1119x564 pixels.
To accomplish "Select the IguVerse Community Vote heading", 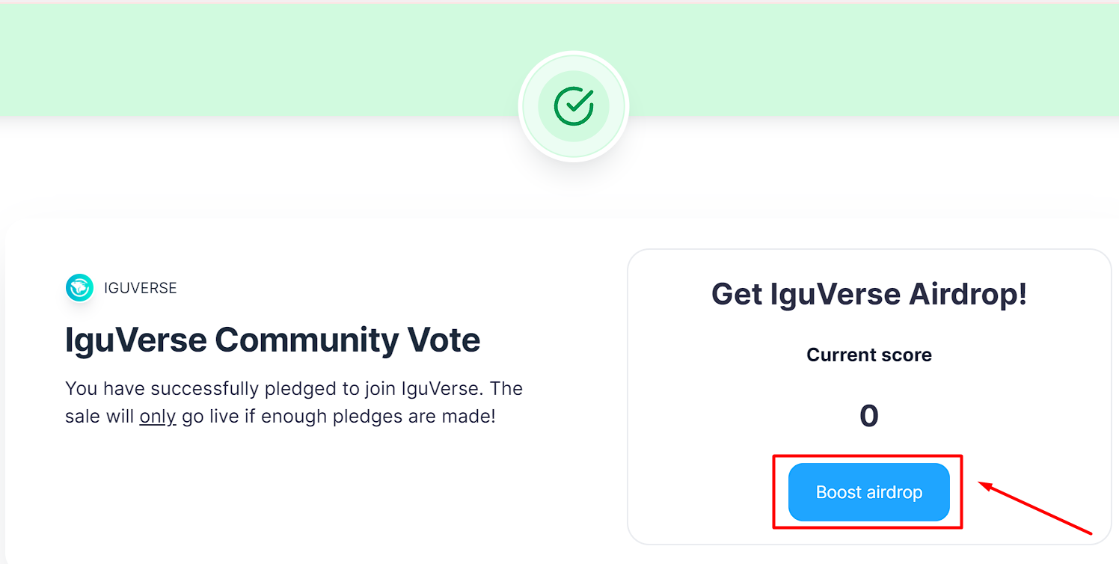I will point(272,340).
